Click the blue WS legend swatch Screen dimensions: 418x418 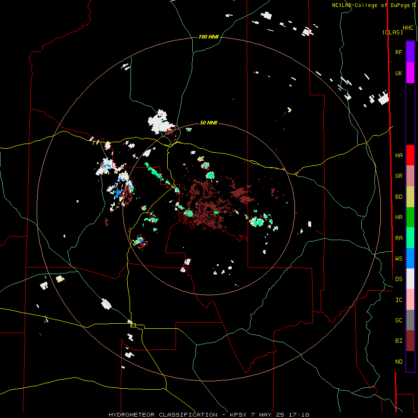(x=410, y=258)
